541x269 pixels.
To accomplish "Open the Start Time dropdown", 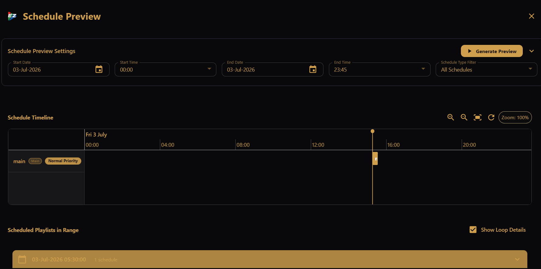I will (165, 69).
